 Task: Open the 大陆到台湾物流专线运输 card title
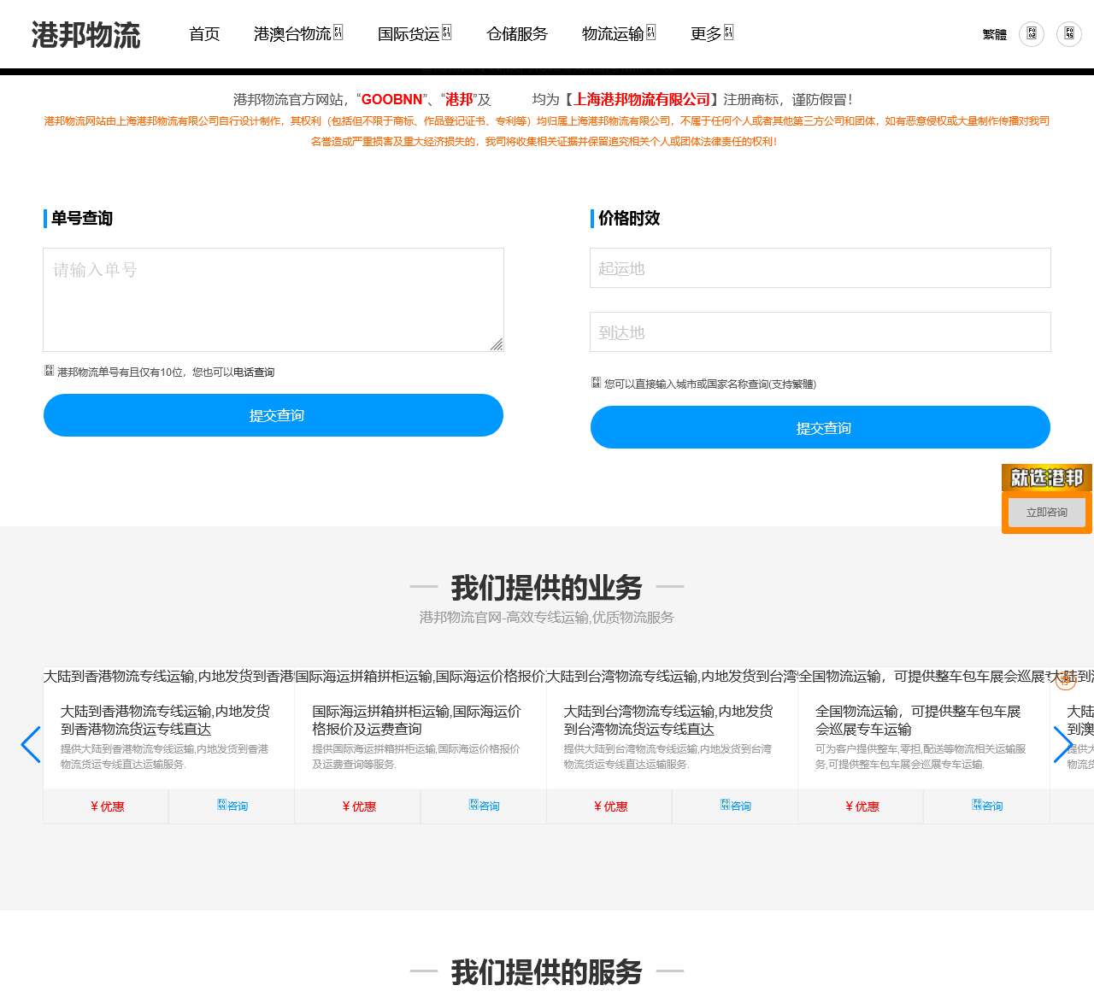pos(668,720)
